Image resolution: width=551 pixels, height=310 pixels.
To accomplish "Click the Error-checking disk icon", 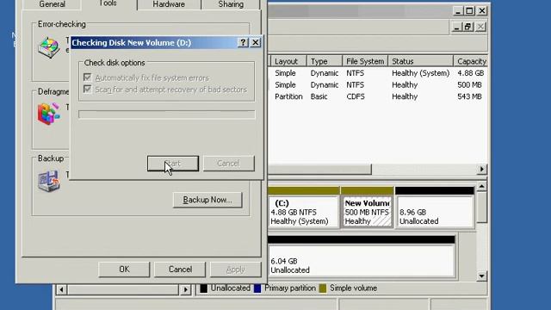I will pos(49,47).
